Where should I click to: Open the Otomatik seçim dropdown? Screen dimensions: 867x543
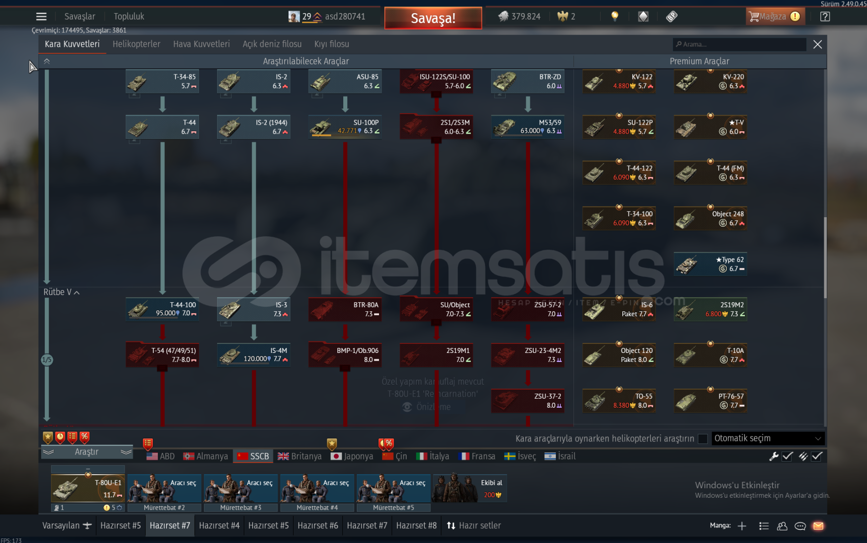767,438
